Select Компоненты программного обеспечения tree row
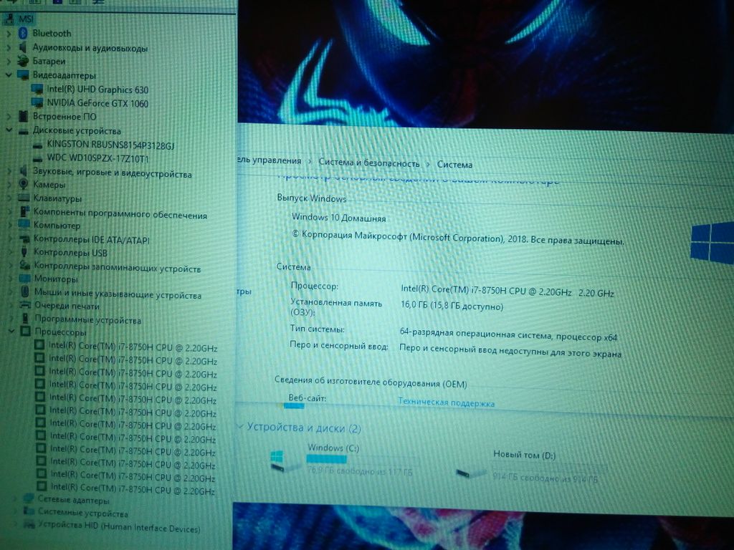The image size is (734, 550). (x=120, y=213)
